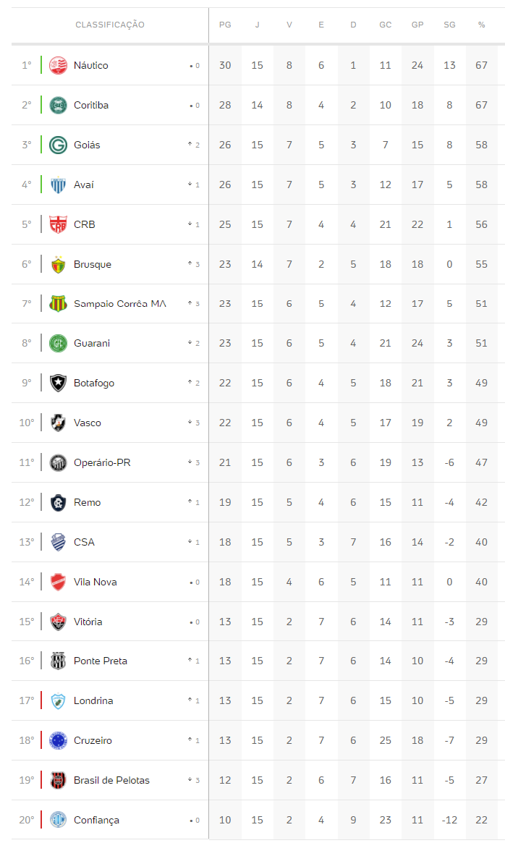The image size is (505, 843).
Task: Click the Vasco club badge
Action: pyautogui.click(x=58, y=423)
